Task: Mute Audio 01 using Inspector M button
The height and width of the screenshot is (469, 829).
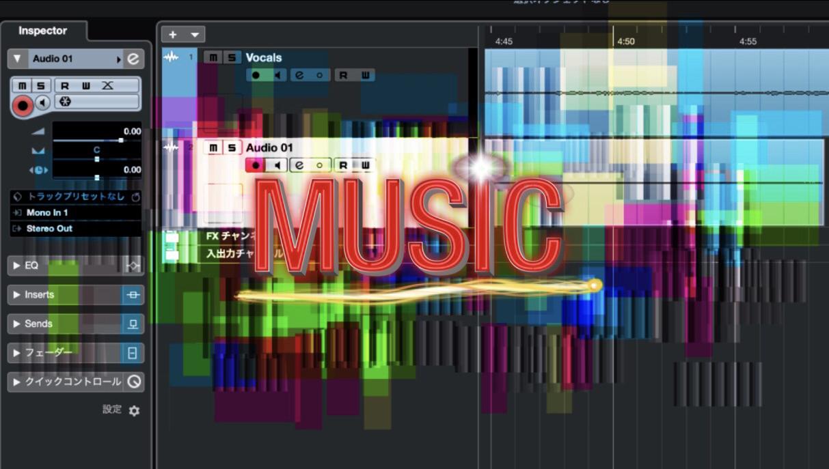Action: tap(23, 86)
